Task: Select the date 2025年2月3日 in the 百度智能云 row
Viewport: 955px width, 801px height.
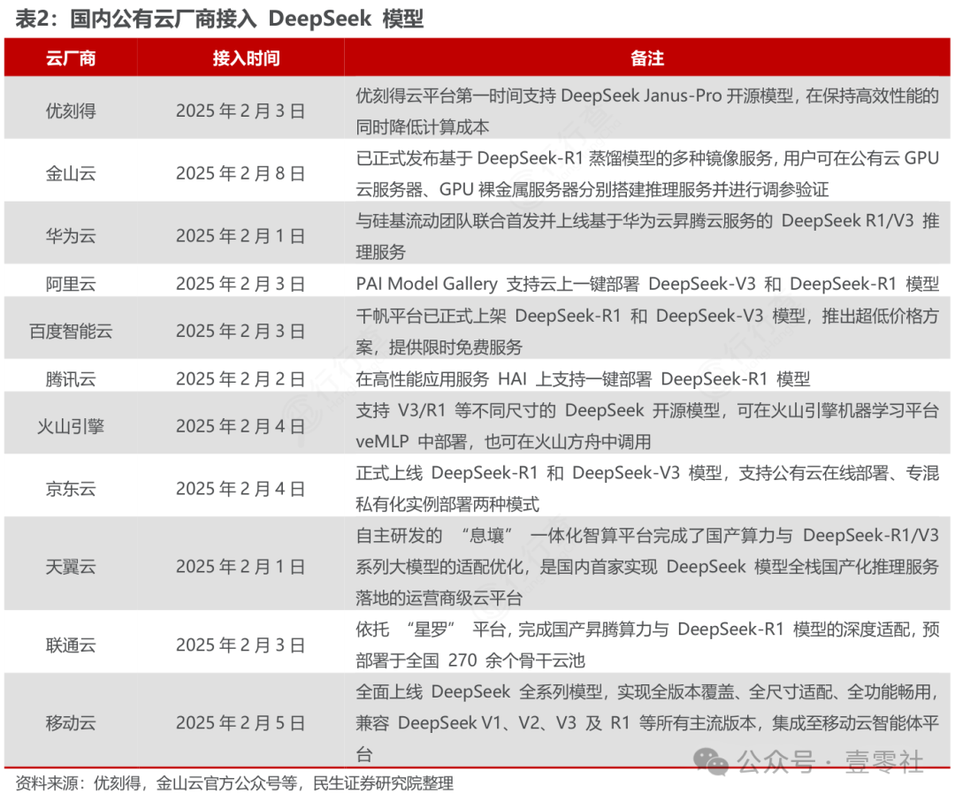Action: 241,331
